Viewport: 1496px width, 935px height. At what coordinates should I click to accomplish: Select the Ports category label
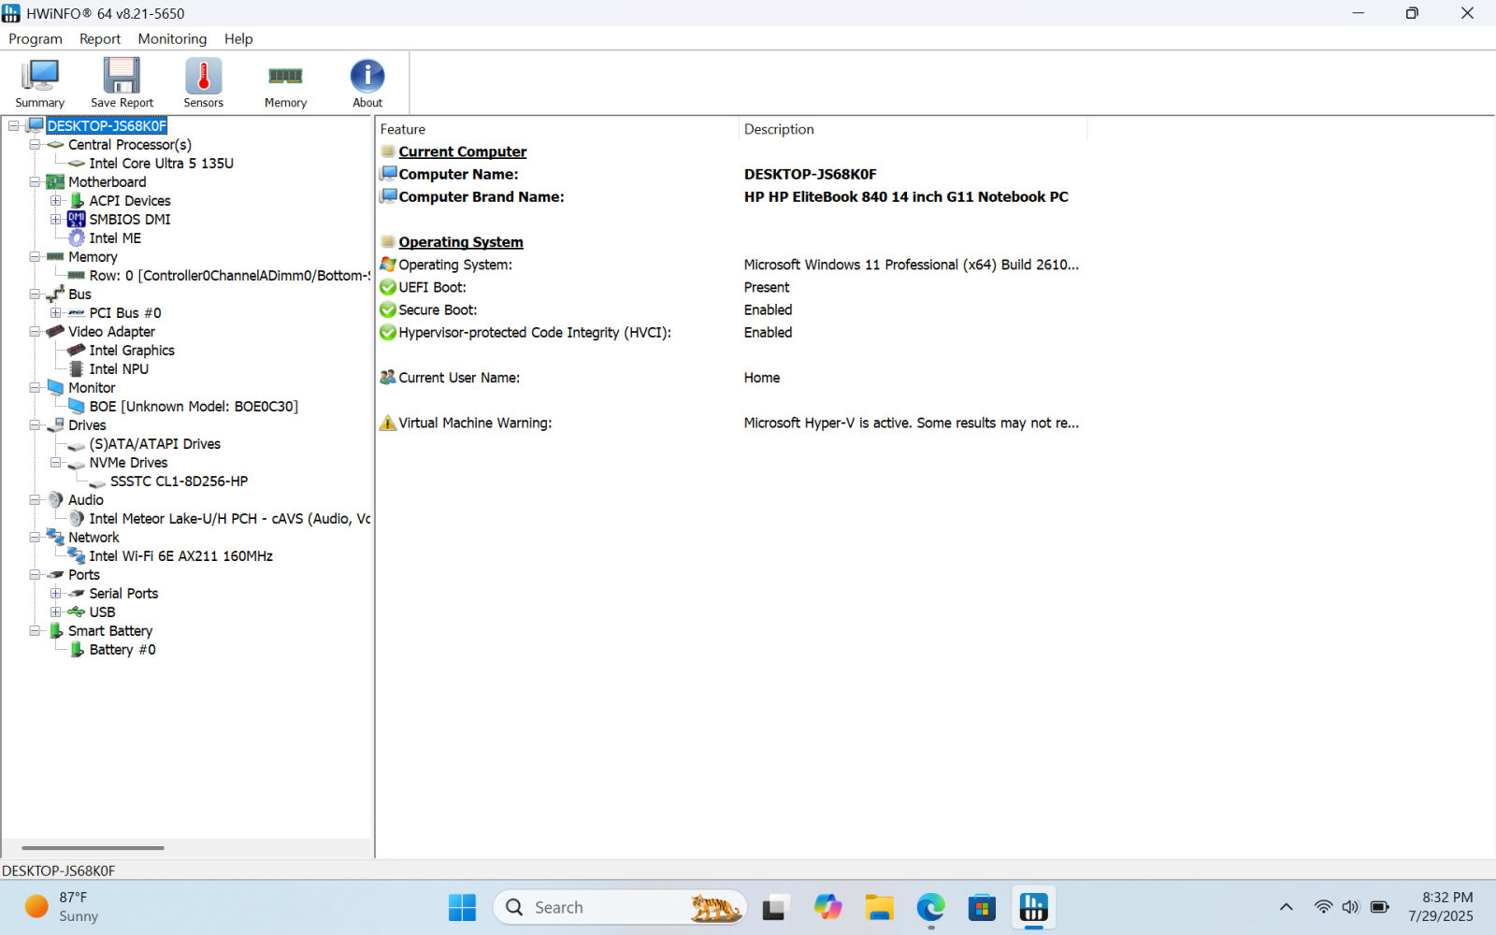84,575
